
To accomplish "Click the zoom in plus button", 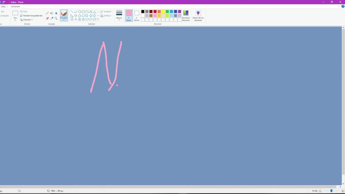I will (343, 191).
